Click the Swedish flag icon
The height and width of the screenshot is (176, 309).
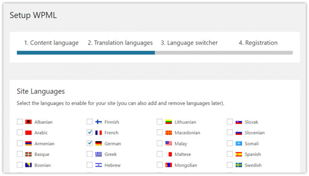point(239,165)
